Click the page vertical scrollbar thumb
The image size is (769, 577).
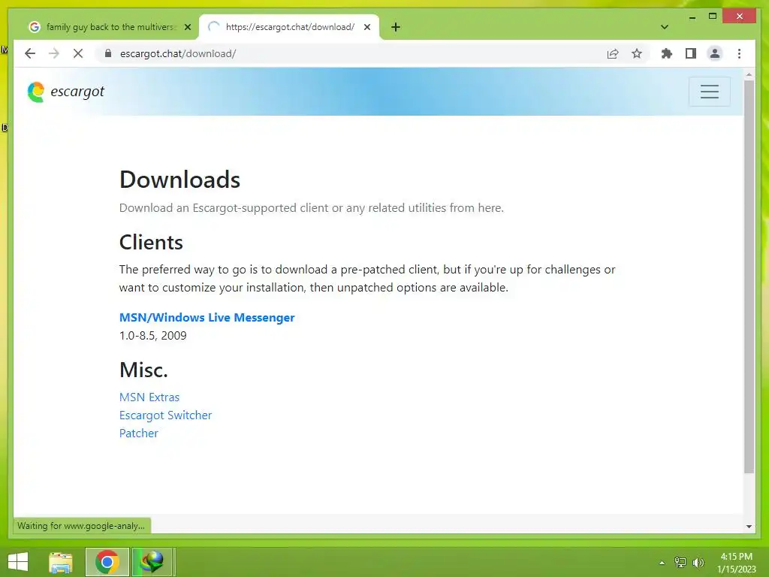click(749, 276)
